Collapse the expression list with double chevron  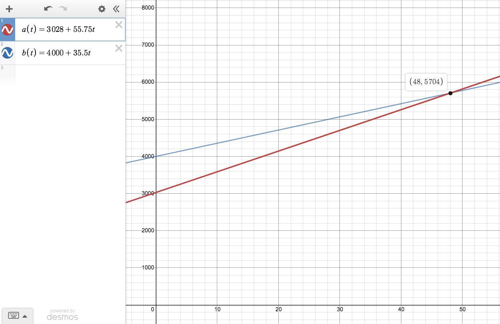(116, 9)
